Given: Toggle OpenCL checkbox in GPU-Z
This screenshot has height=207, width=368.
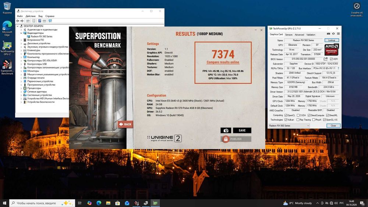Looking at the screenshot, I should pyautogui.click(x=286, y=115).
